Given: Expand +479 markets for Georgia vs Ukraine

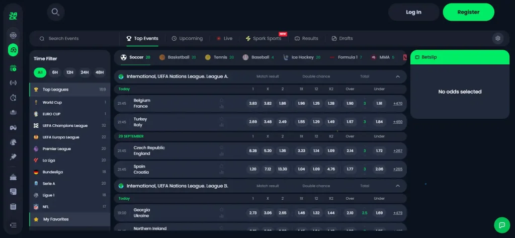Looking at the screenshot, I should coord(398,213).
